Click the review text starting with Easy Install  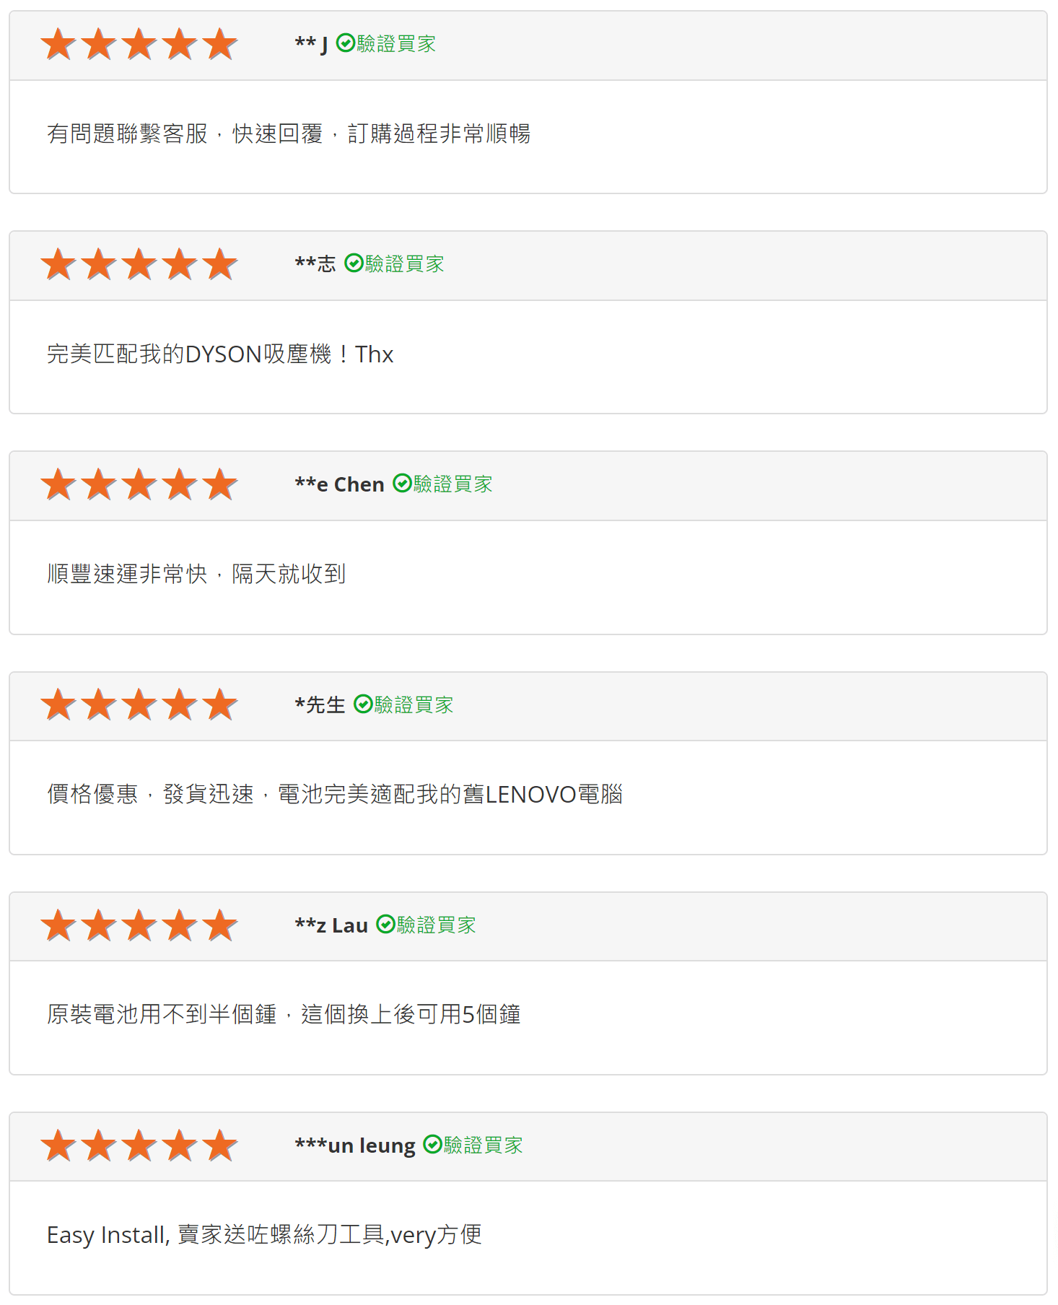pos(264,1235)
